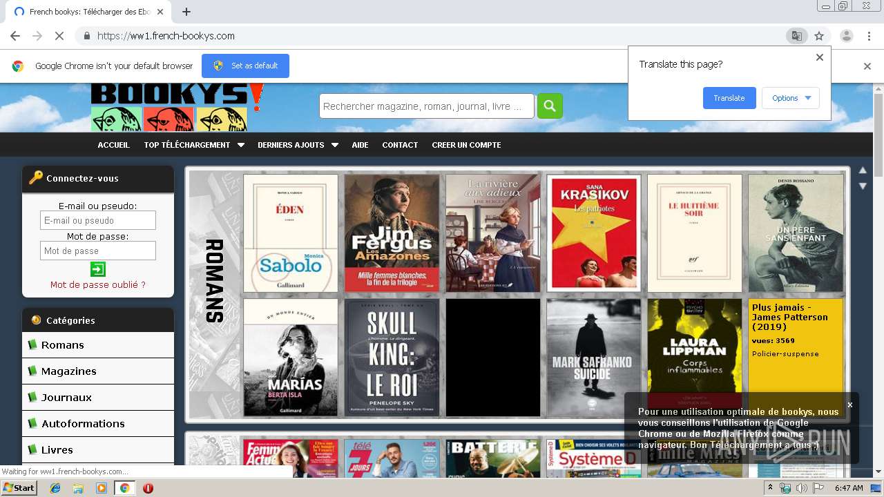Open the Éden Sabolo book cover

pos(291,233)
